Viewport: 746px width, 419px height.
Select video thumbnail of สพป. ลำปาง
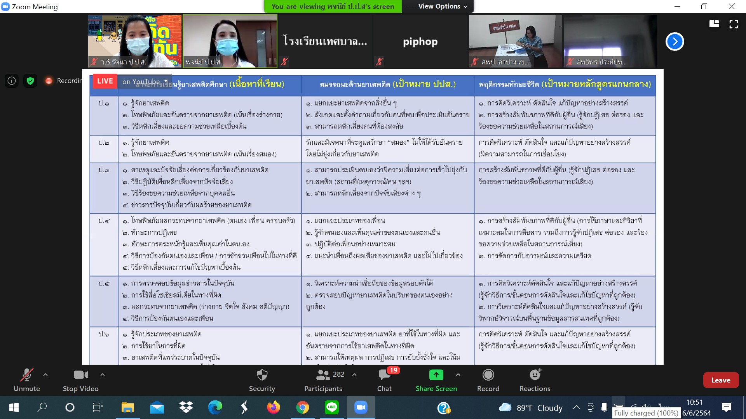point(516,42)
